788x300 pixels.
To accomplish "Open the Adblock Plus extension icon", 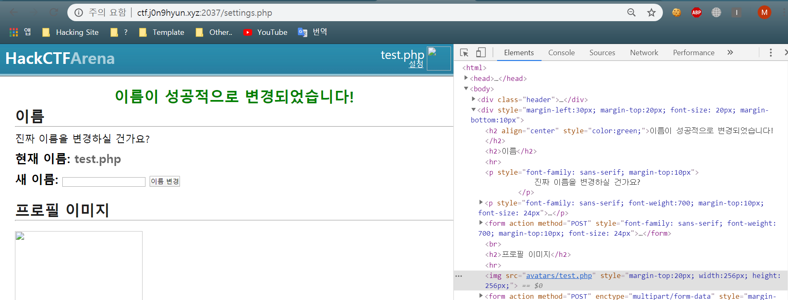I will (x=697, y=12).
